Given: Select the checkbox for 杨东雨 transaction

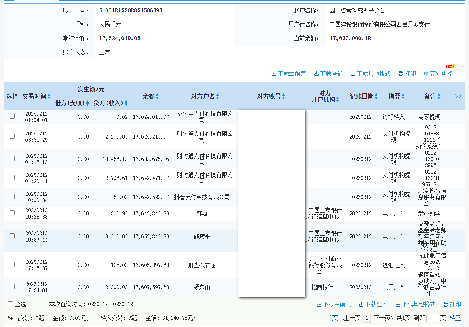Looking at the screenshot, I should [x=12, y=286].
